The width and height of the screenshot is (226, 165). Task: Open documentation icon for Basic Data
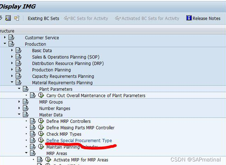pos(19,50)
